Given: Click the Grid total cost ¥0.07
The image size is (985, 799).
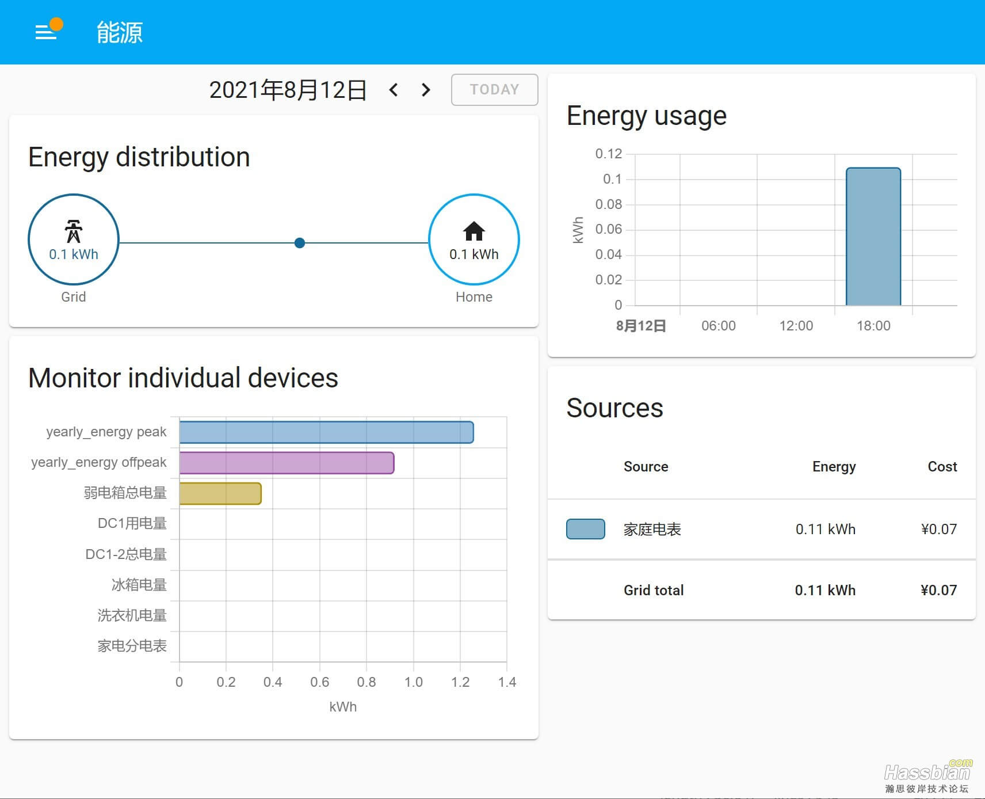Looking at the screenshot, I should 939,590.
